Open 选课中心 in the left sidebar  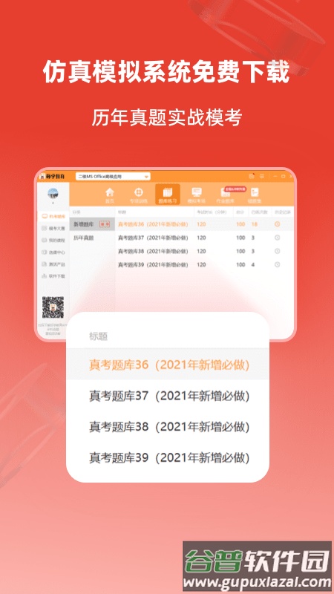[53, 252]
